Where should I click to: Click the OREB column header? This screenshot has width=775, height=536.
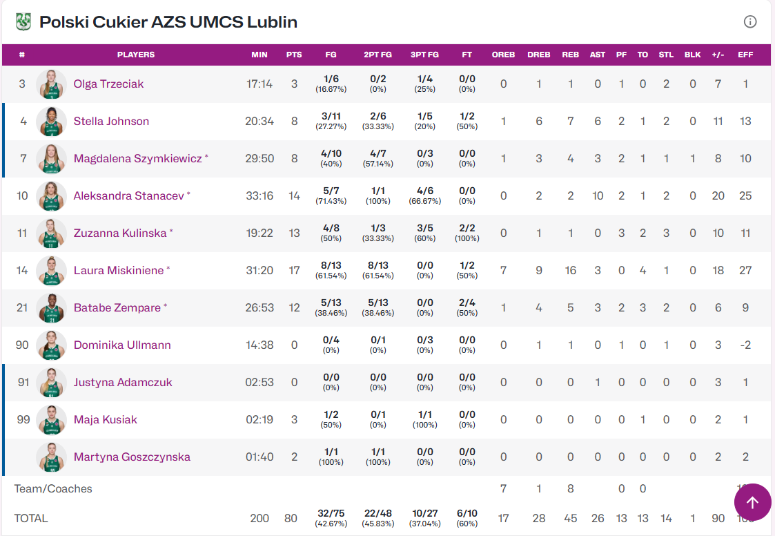click(503, 55)
